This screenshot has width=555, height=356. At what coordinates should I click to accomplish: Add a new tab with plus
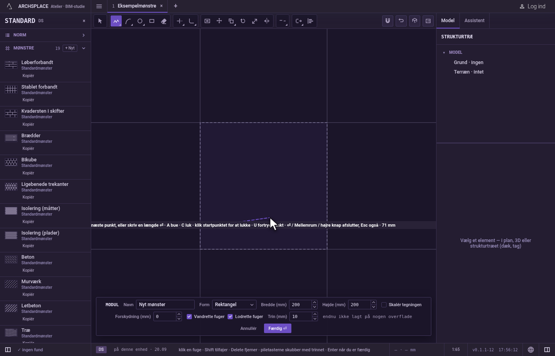click(176, 6)
